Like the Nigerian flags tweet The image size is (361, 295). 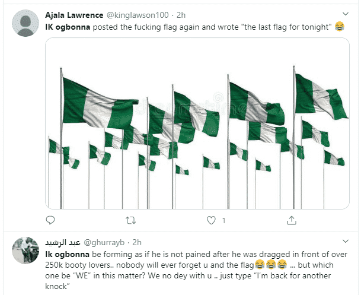point(210,220)
